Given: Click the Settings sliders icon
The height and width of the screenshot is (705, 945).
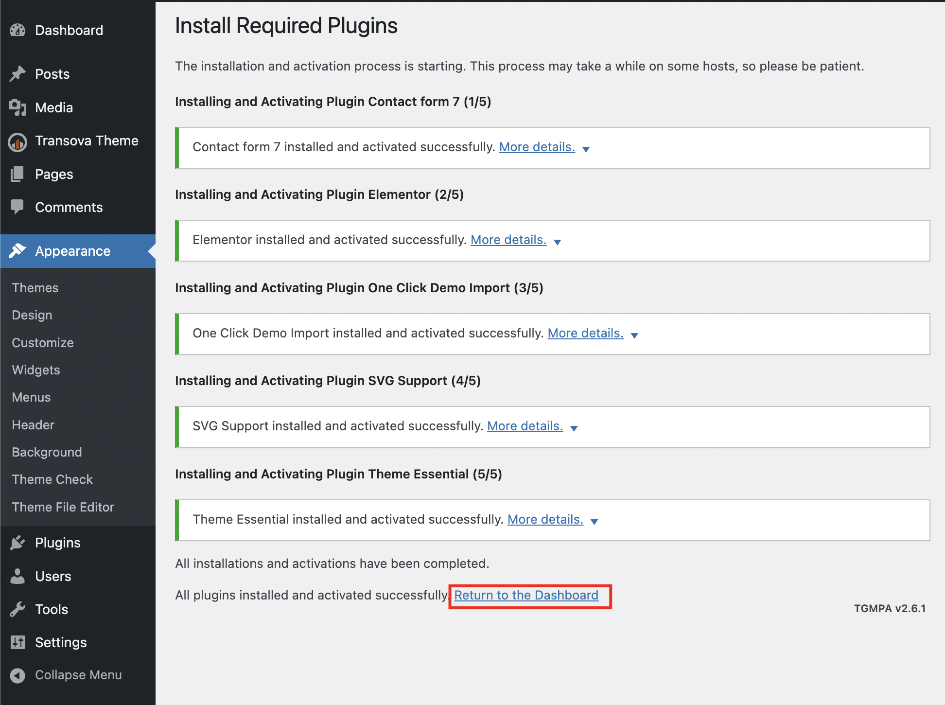Looking at the screenshot, I should tap(17, 642).
